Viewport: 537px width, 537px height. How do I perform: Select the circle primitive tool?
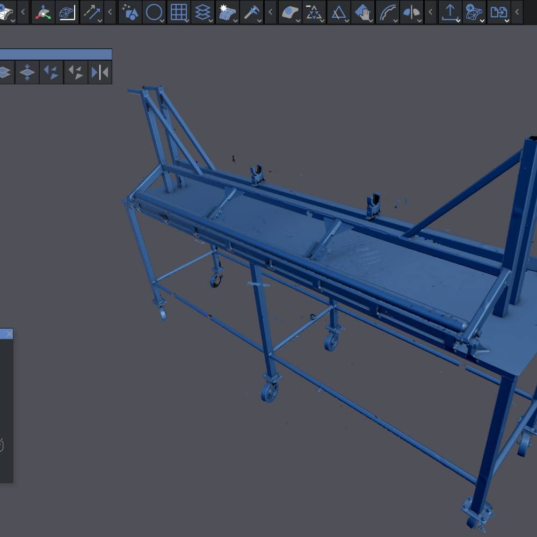154,12
